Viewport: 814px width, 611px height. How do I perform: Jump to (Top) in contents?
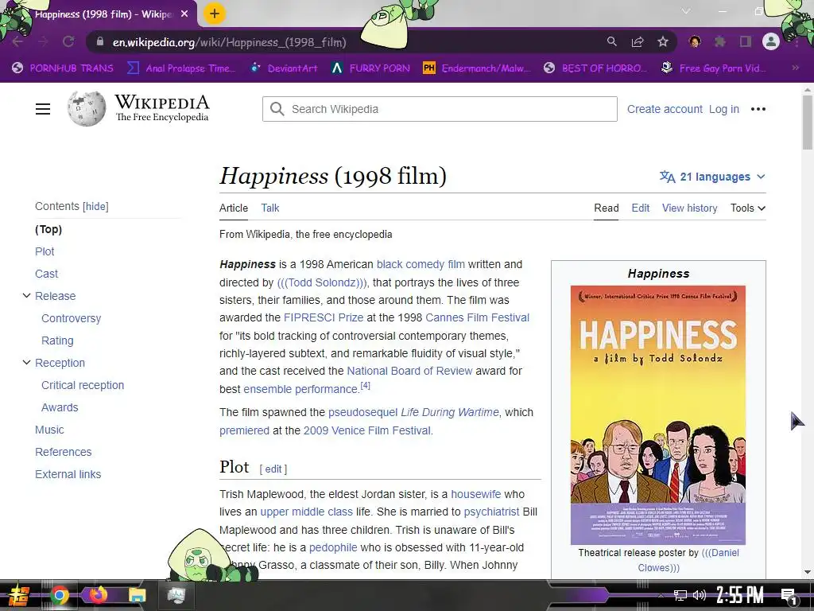(x=48, y=229)
